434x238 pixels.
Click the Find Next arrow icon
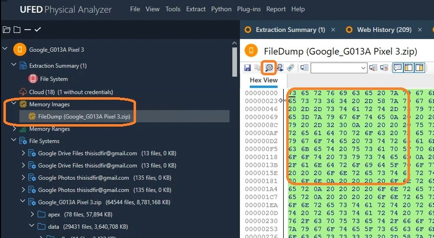[x=280, y=67]
